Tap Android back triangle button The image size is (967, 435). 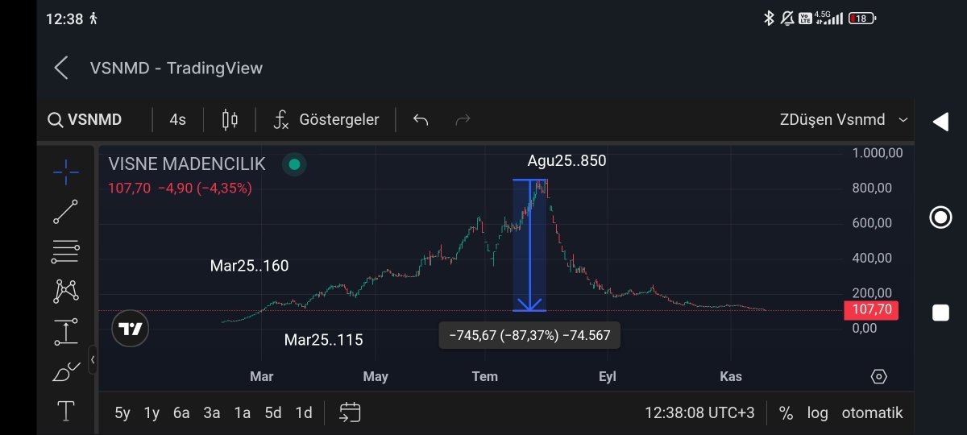pyautogui.click(x=940, y=122)
